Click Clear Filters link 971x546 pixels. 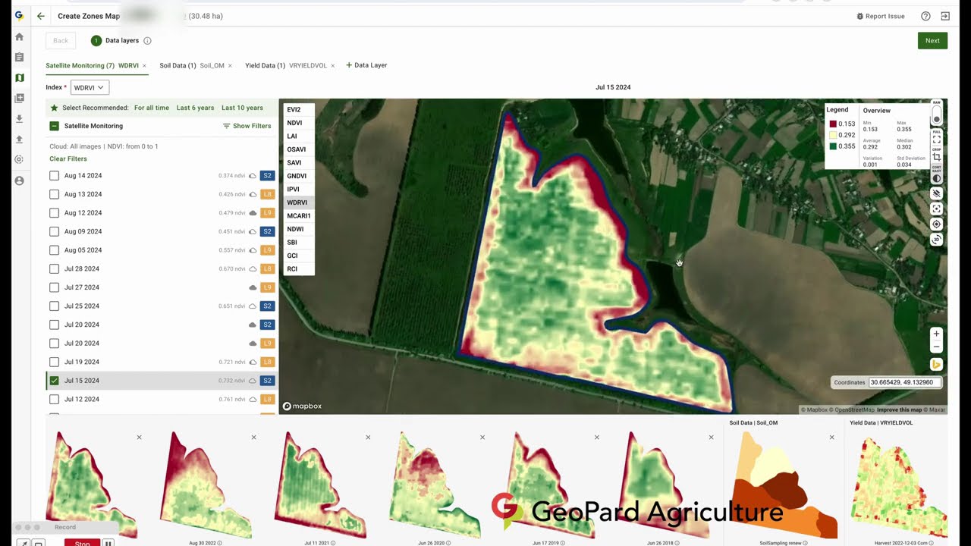[68, 158]
